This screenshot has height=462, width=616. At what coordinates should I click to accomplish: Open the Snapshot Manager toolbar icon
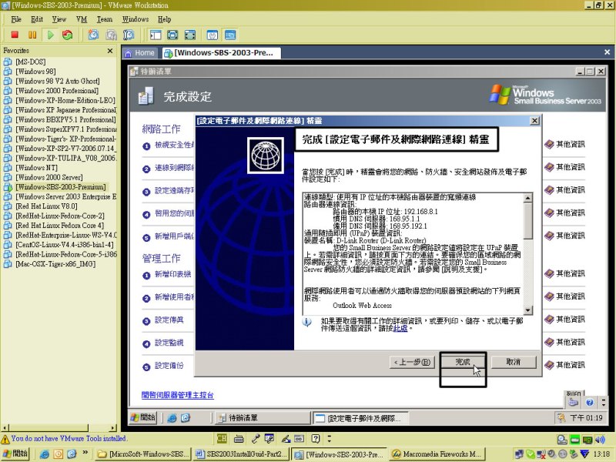coord(129,35)
